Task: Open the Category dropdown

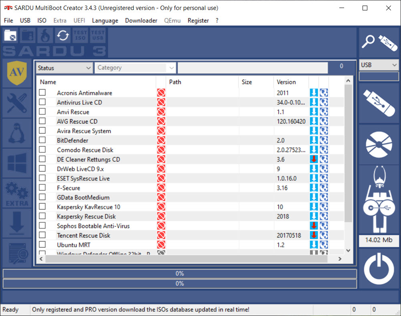Action: tap(135, 68)
